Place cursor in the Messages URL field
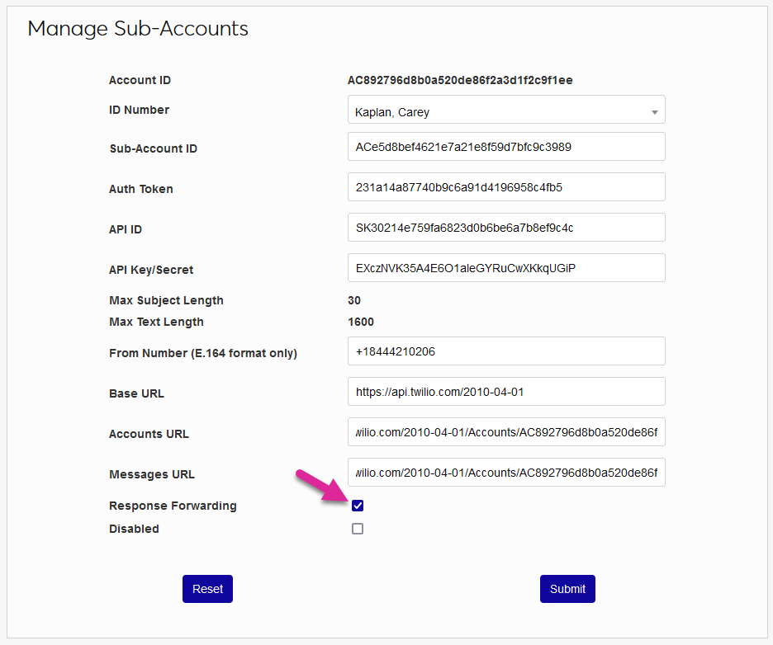773x645 pixels. [505, 473]
